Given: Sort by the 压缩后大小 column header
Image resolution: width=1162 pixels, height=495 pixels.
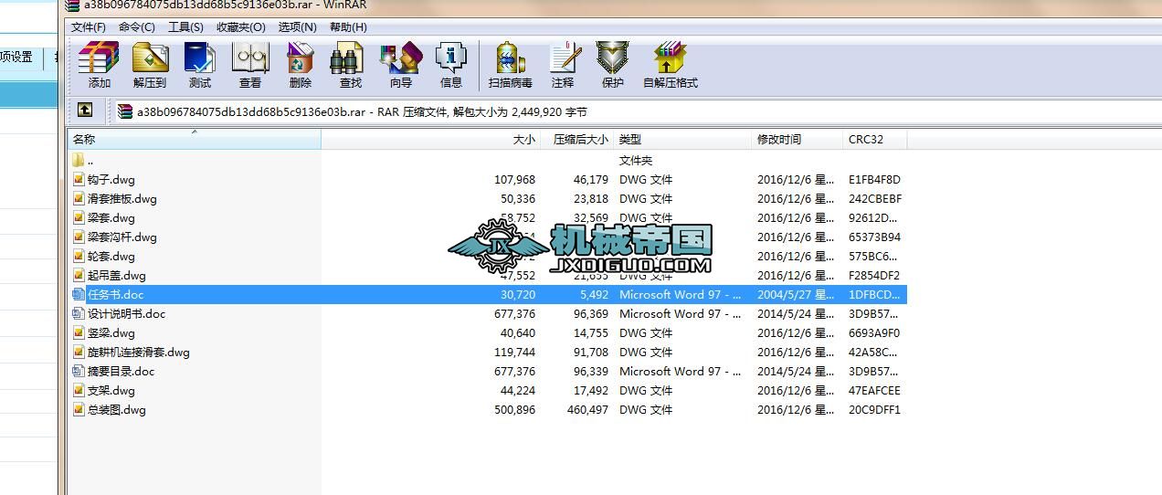Looking at the screenshot, I should click(x=577, y=139).
